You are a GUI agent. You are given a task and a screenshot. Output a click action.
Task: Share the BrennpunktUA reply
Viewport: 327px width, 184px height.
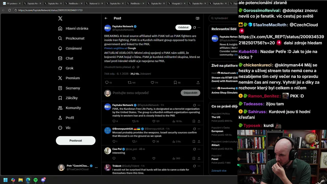tap(199, 141)
